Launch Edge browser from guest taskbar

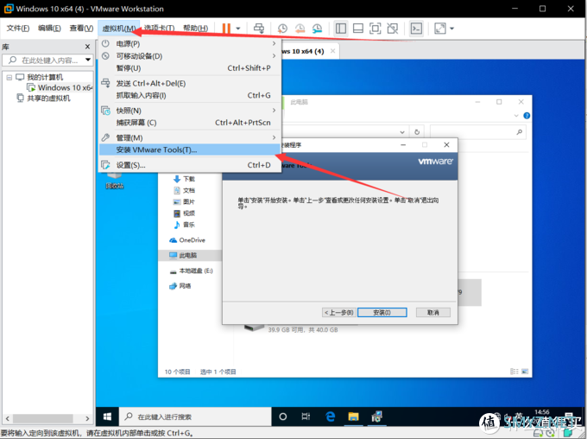point(330,417)
